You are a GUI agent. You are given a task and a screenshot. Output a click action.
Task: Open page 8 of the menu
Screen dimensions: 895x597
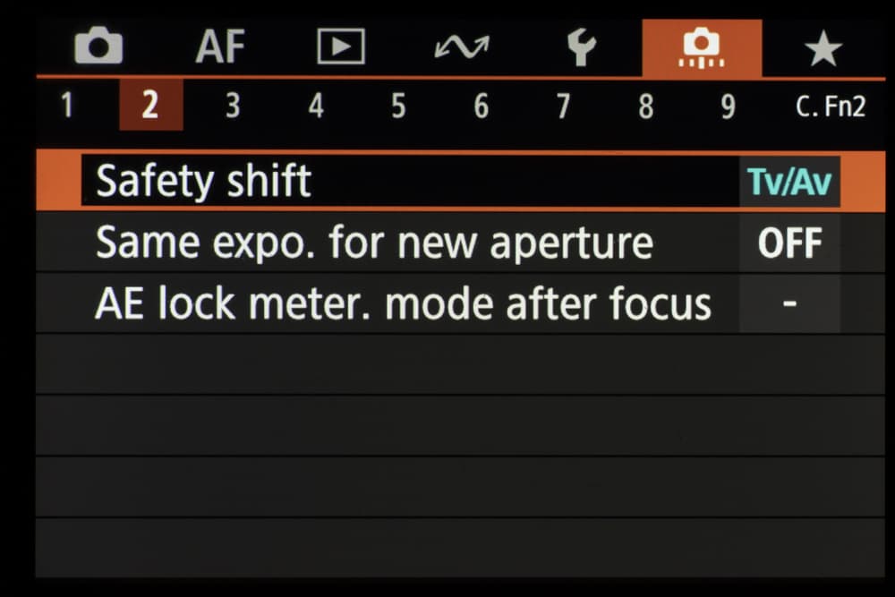[645, 107]
